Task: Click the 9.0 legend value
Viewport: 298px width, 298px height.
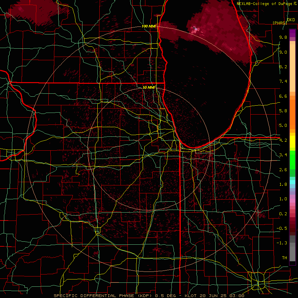Action: click(283, 52)
